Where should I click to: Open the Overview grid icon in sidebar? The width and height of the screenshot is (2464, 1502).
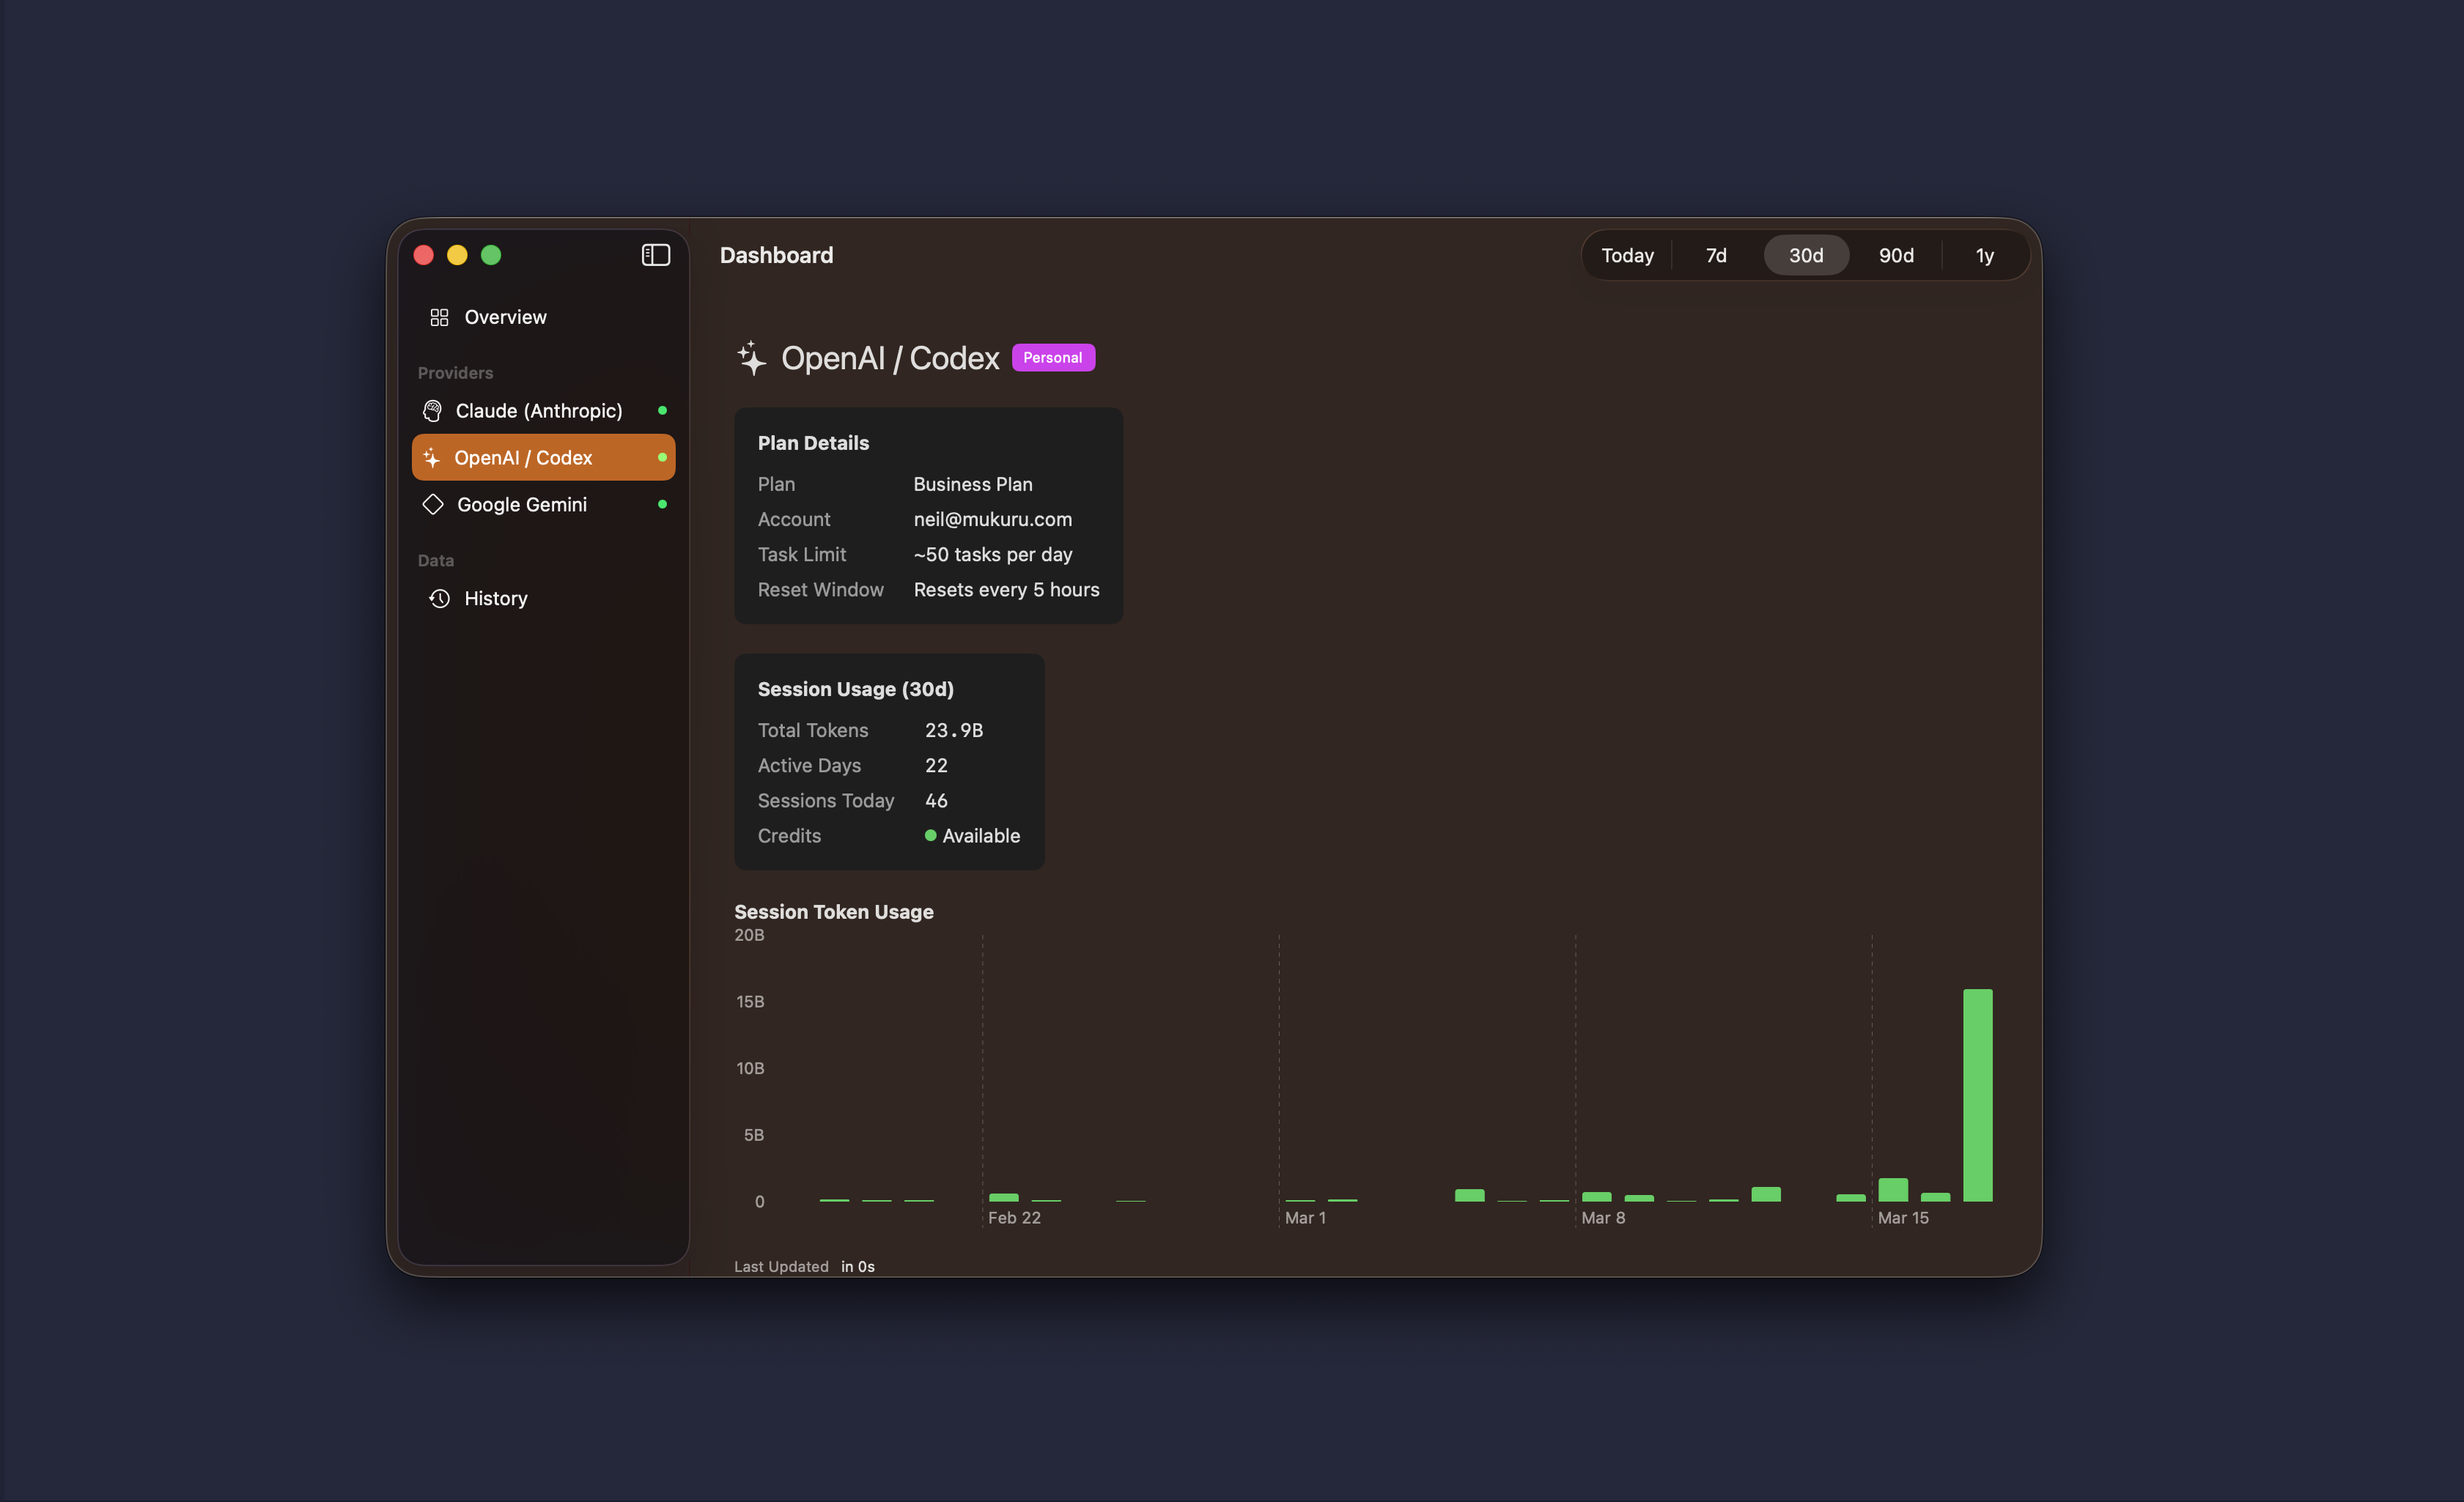439,317
